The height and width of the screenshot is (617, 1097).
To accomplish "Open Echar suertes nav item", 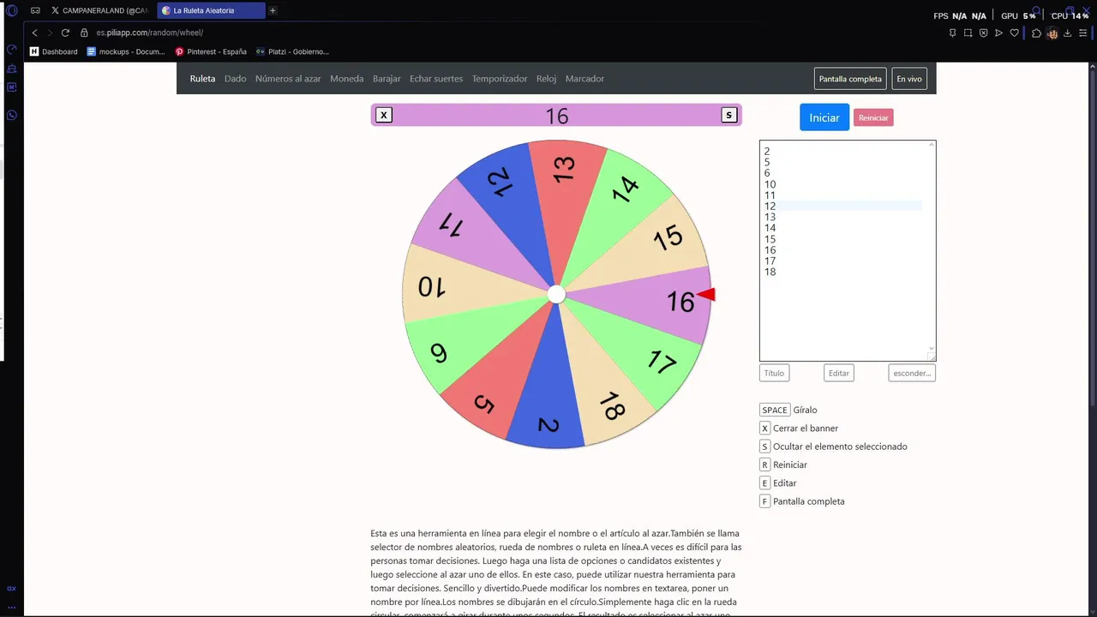I will pos(436,79).
